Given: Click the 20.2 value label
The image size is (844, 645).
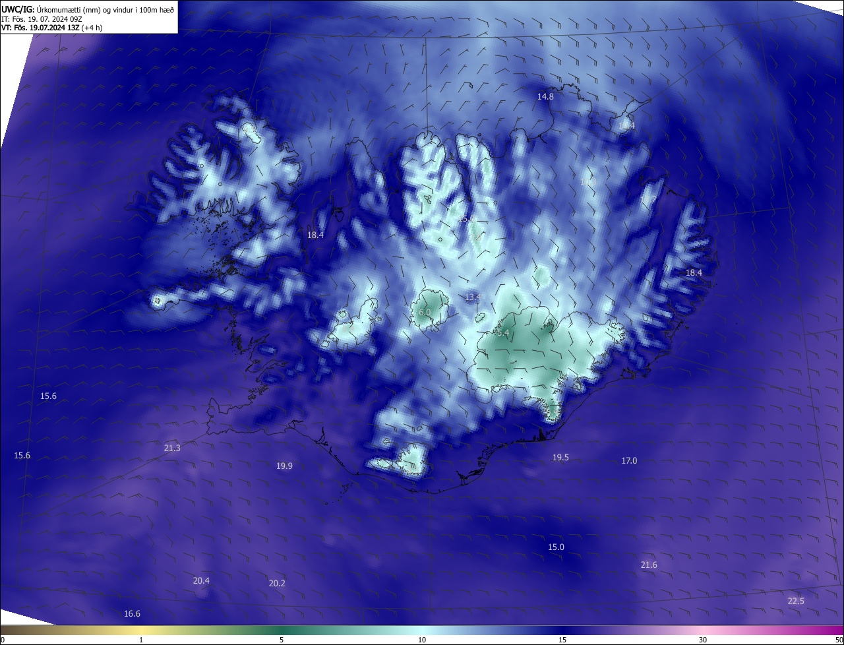Looking at the screenshot, I should tap(277, 583).
